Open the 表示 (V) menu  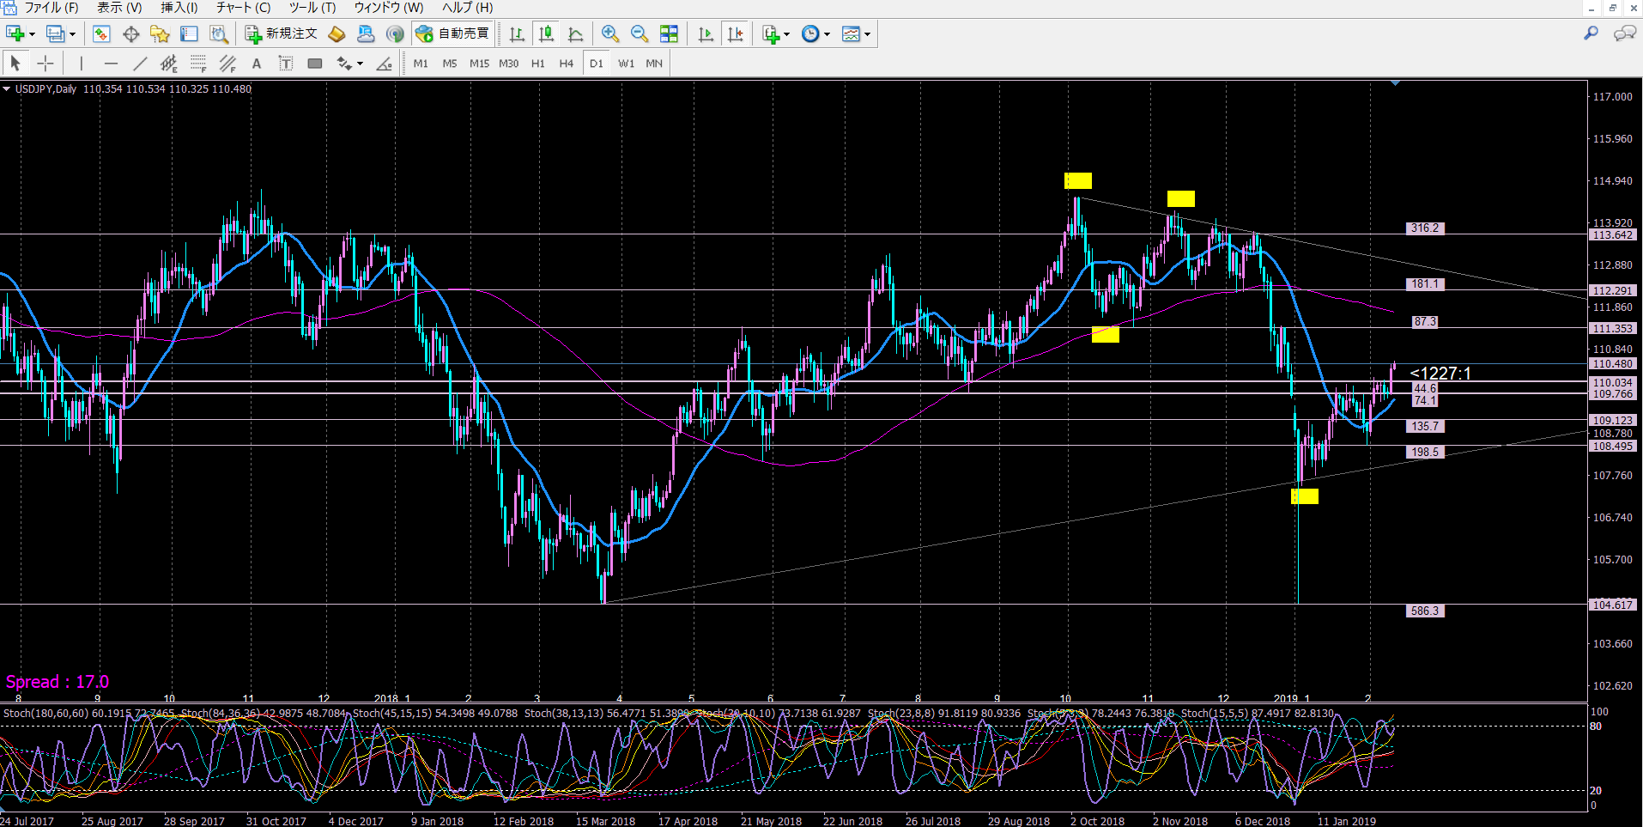pyautogui.click(x=119, y=8)
